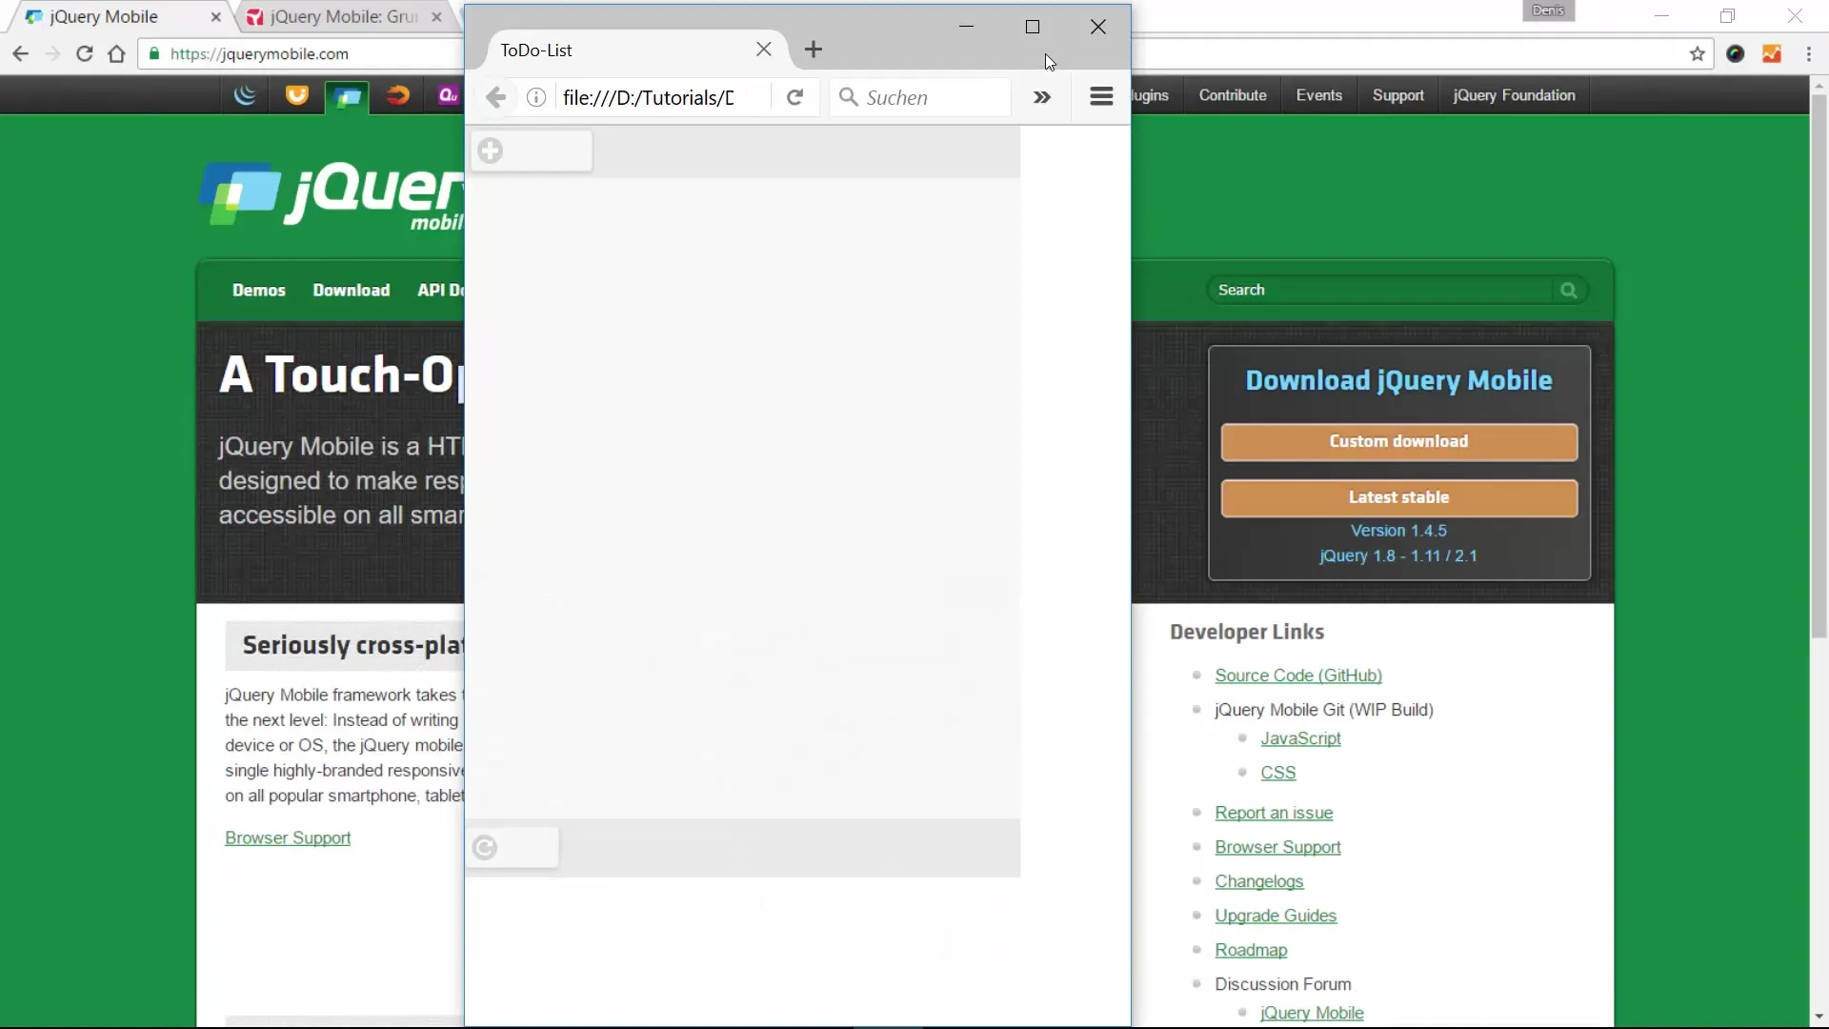Open the Events menu item
Screen dimensions: 1829x1029
1319,95
